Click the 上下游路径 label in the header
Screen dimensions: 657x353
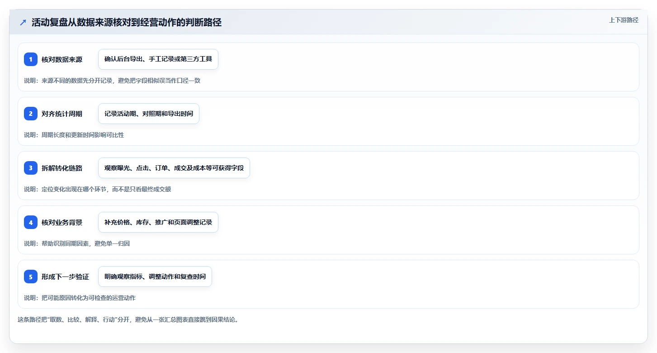pos(624,20)
